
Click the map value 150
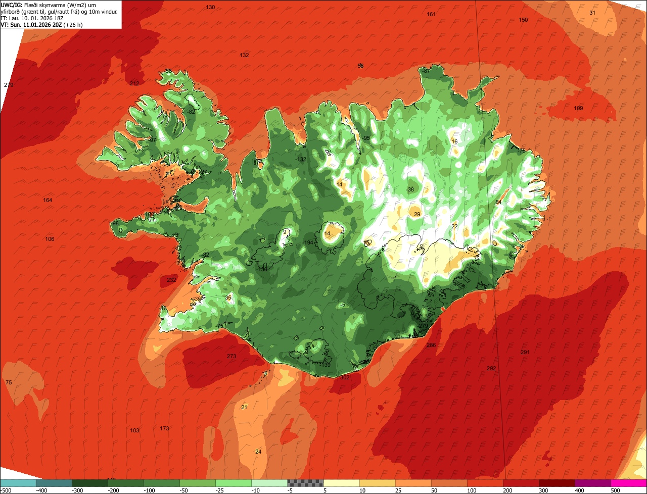523,20
